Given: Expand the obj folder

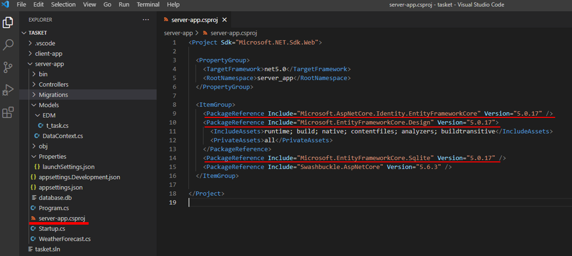Looking at the screenshot, I should (x=34, y=146).
